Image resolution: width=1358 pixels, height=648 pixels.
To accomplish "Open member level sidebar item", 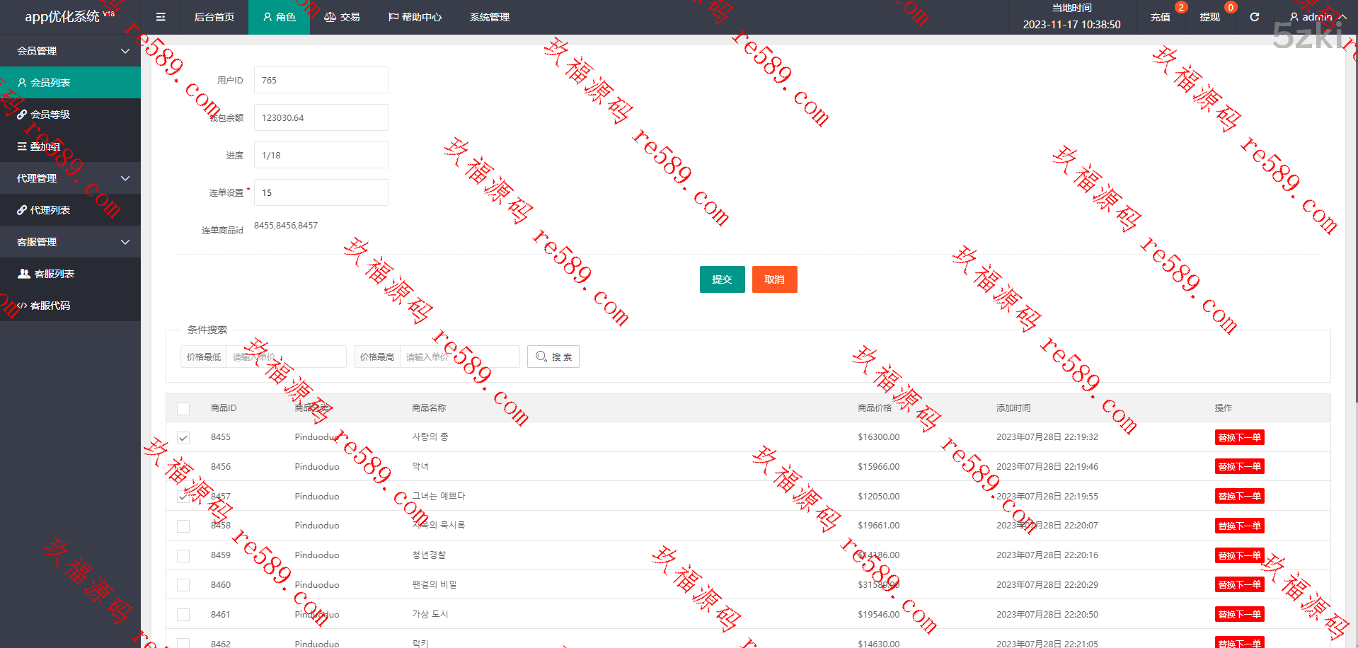I will point(50,115).
